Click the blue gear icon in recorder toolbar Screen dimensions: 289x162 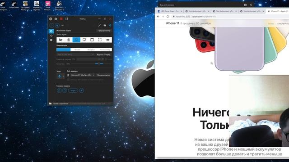pos(110,25)
